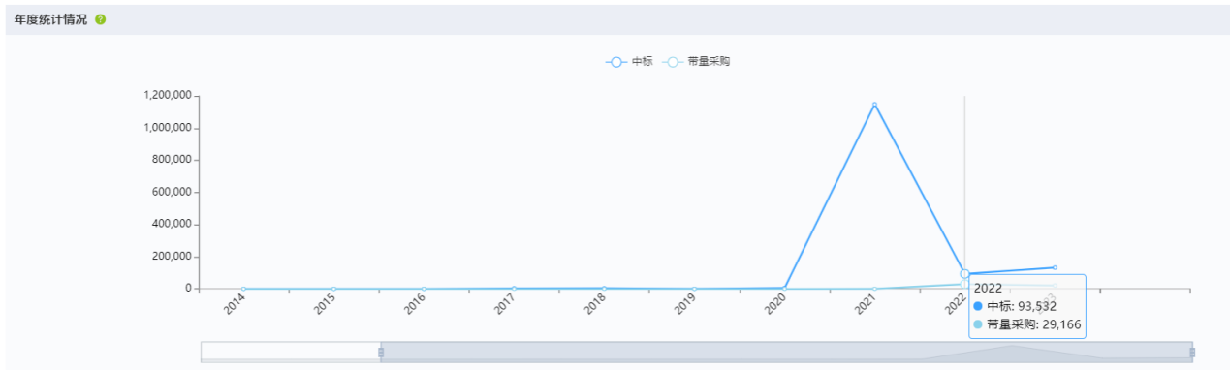The image size is (1230, 370).
Task: Click the 年度统计情况 section title
Action: pyautogui.click(x=50, y=19)
